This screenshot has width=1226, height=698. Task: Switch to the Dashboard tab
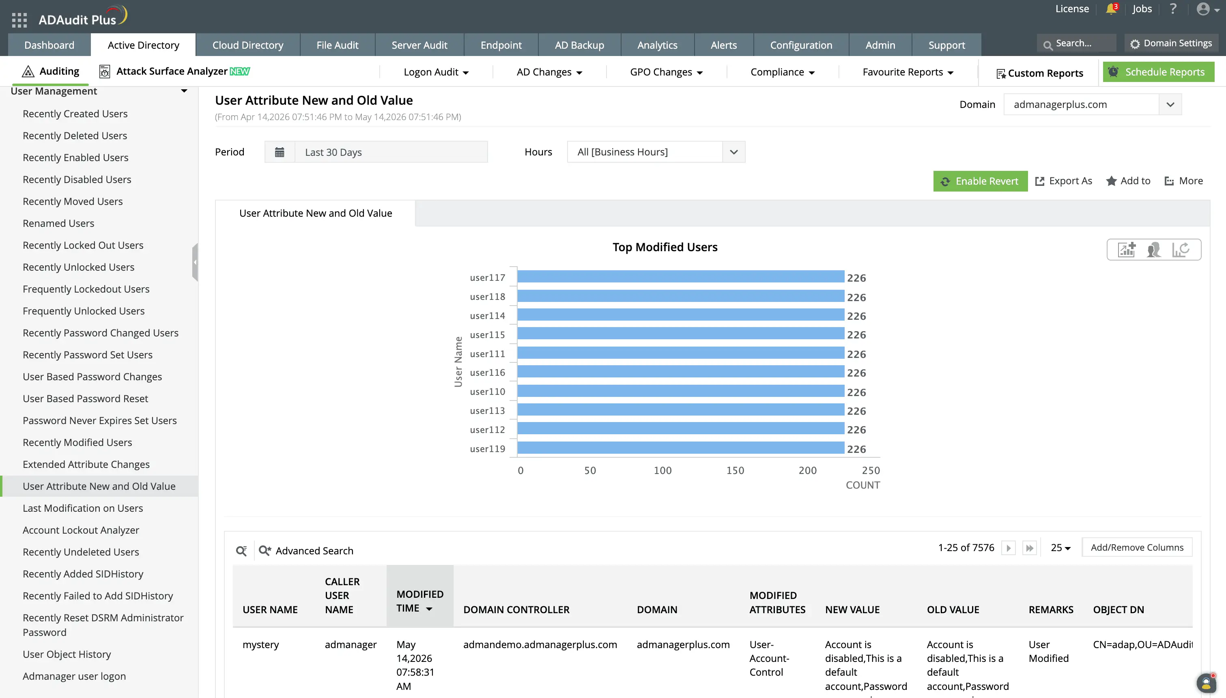(49, 45)
